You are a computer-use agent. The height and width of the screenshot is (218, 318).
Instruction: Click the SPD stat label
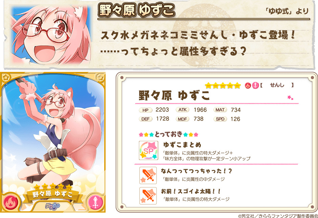(x=220, y=119)
